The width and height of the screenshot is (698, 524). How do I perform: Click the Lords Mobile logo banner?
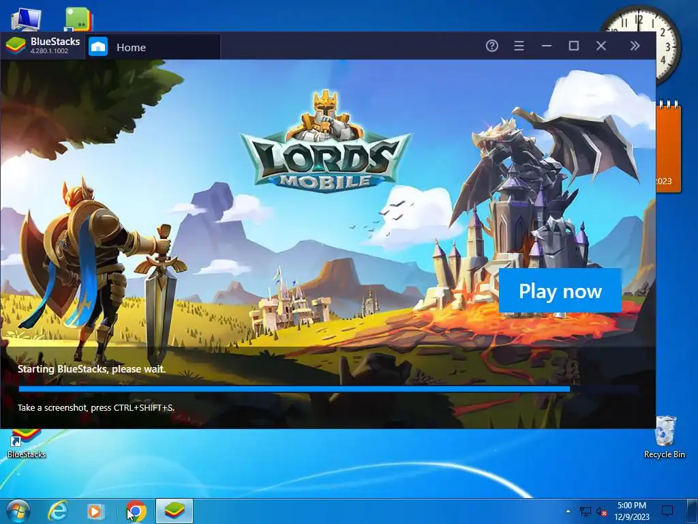(325, 142)
